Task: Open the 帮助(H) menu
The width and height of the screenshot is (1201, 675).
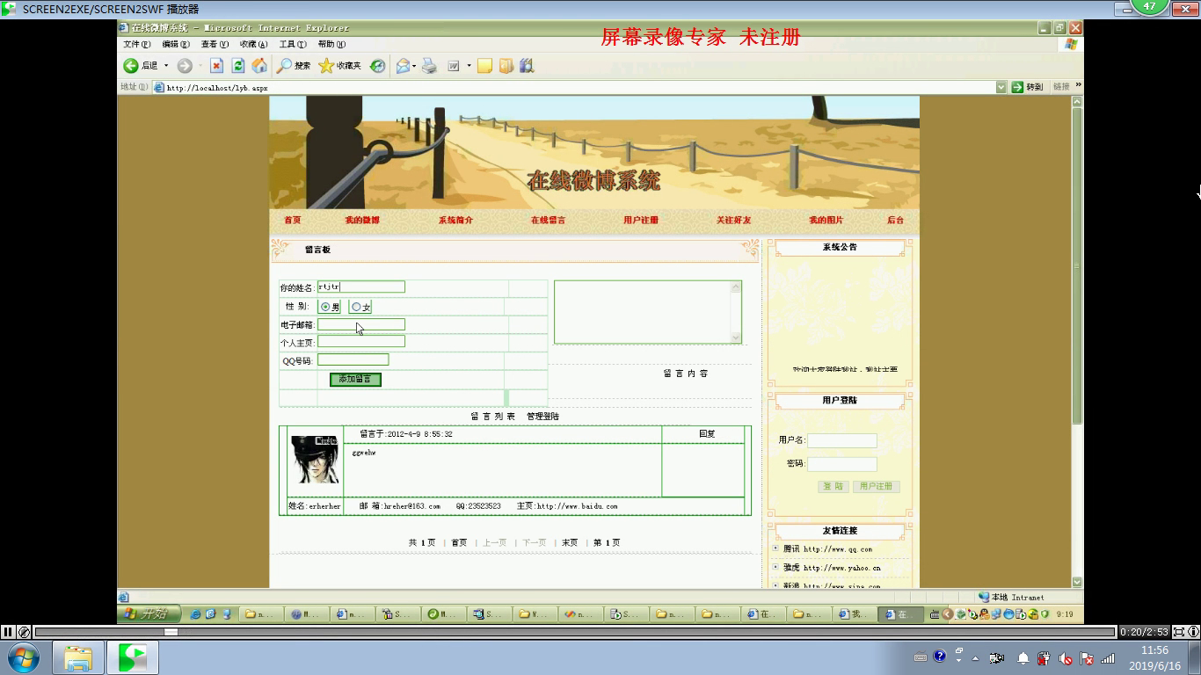Action: tap(331, 44)
